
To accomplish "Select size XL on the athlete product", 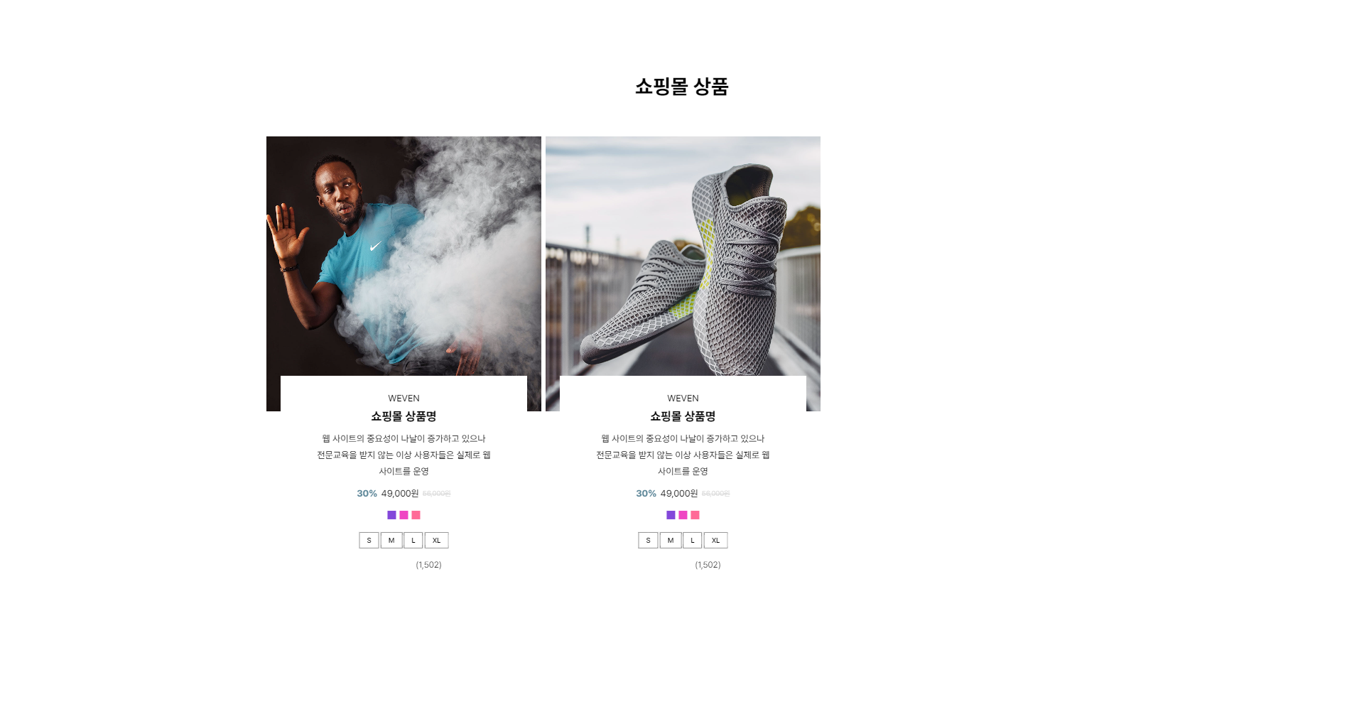I will click(x=436, y=541).
